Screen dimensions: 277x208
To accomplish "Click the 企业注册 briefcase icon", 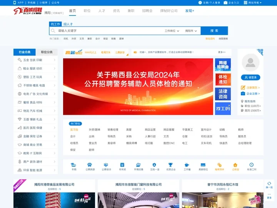I will pyautogui.click(x=243, y=94).
